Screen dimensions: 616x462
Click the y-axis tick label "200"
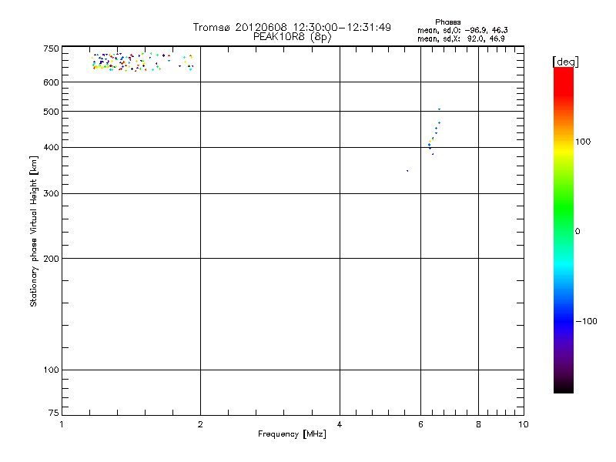point(51,259)
